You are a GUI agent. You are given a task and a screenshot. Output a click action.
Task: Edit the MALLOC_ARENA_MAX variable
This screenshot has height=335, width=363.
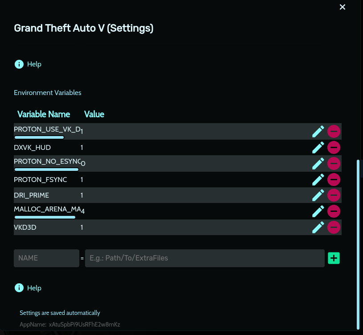[x=318, y=211]
